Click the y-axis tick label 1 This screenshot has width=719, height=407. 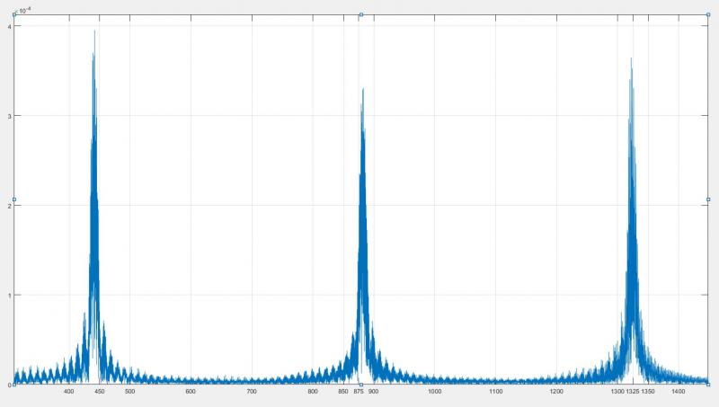pos(8,295)
